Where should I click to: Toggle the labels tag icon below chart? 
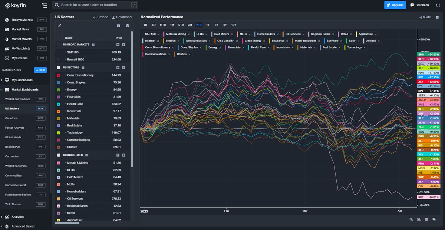[x=434, y=219]
